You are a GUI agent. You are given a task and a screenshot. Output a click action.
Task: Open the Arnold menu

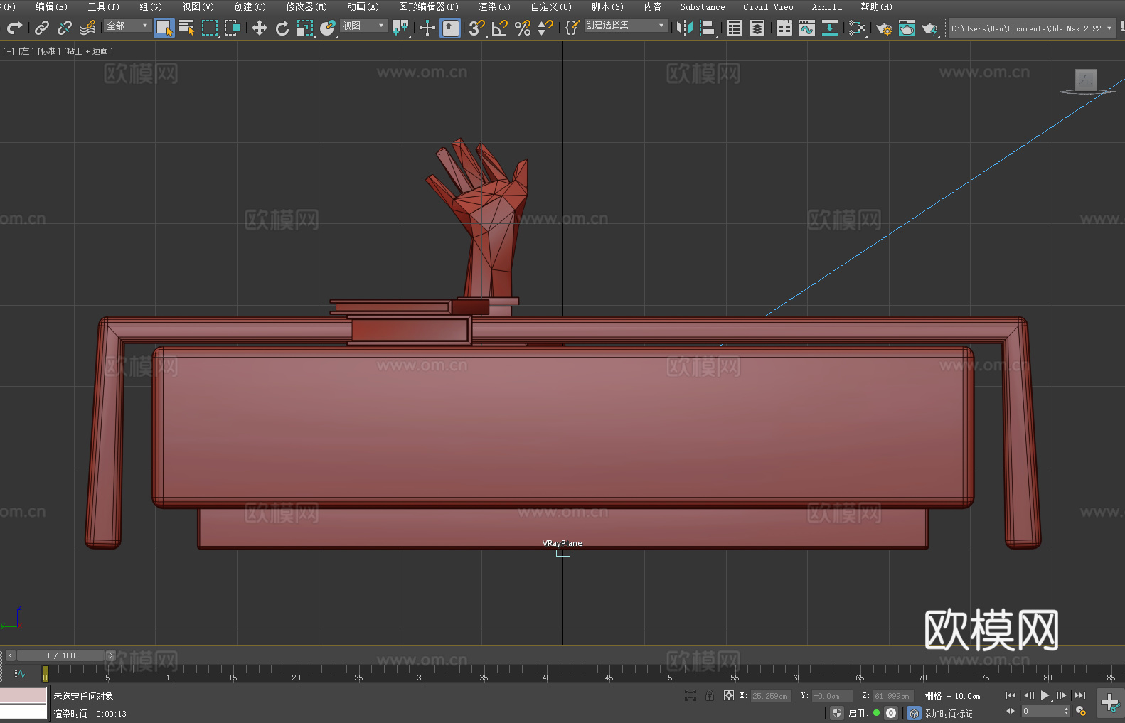pos(826,7)
